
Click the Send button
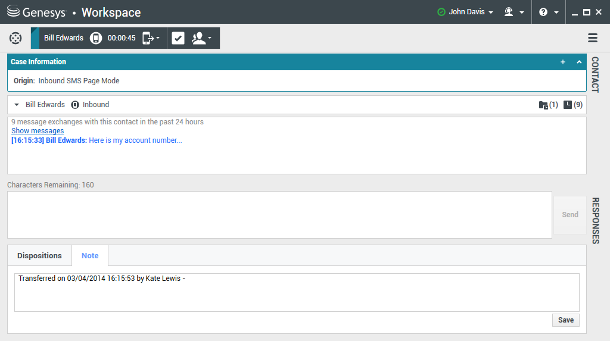(x=569, y=215)
